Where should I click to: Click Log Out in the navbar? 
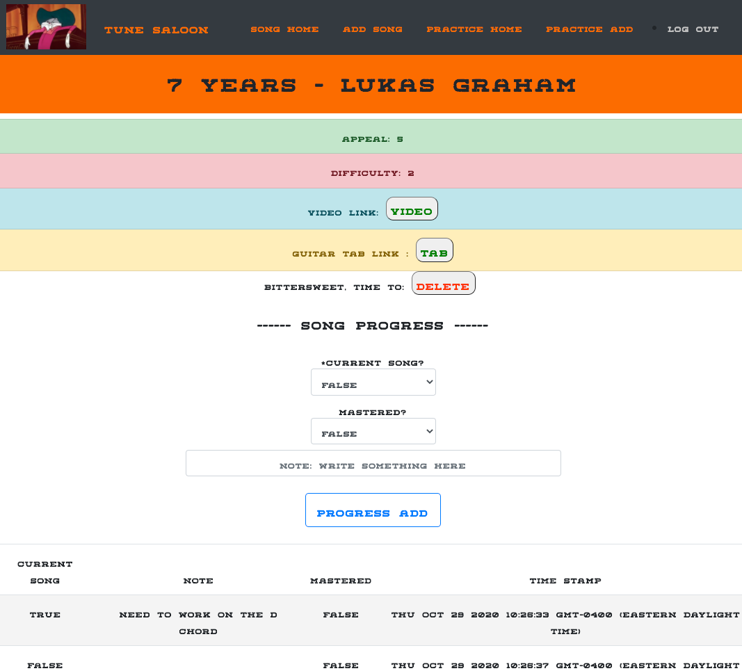693,29
